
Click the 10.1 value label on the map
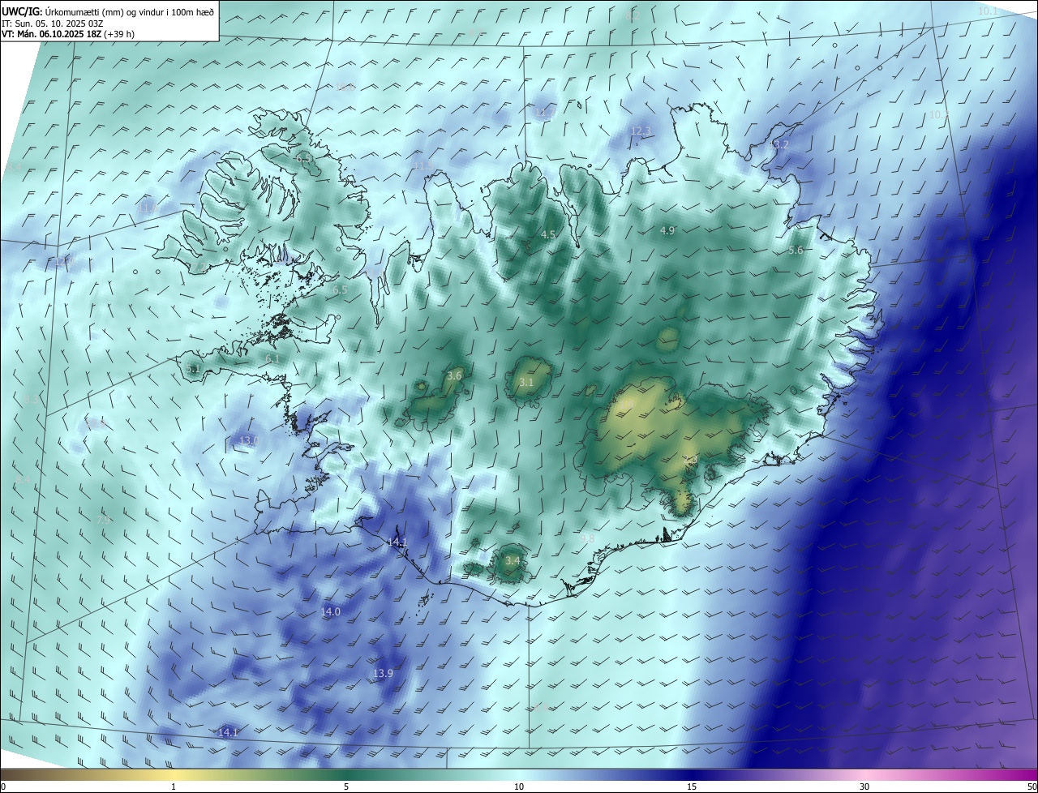(x=987, y=11)
